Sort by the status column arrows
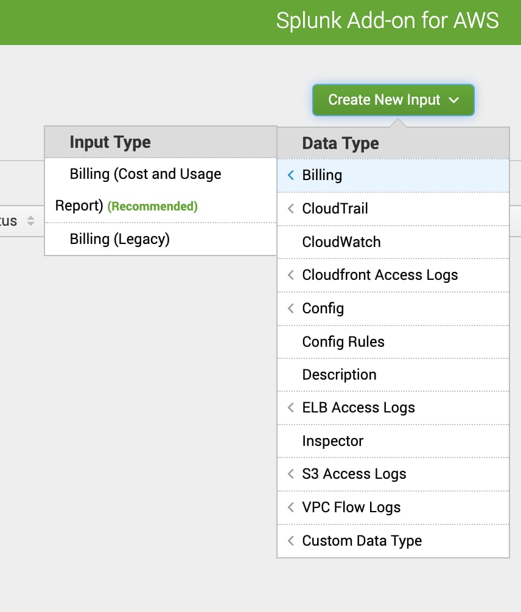The image size is (521, 612). (x=30, y=221)
